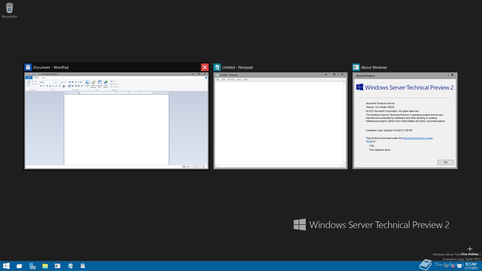
Task: Open the File menu in Notepad
Action: click(x=217, y=80)
